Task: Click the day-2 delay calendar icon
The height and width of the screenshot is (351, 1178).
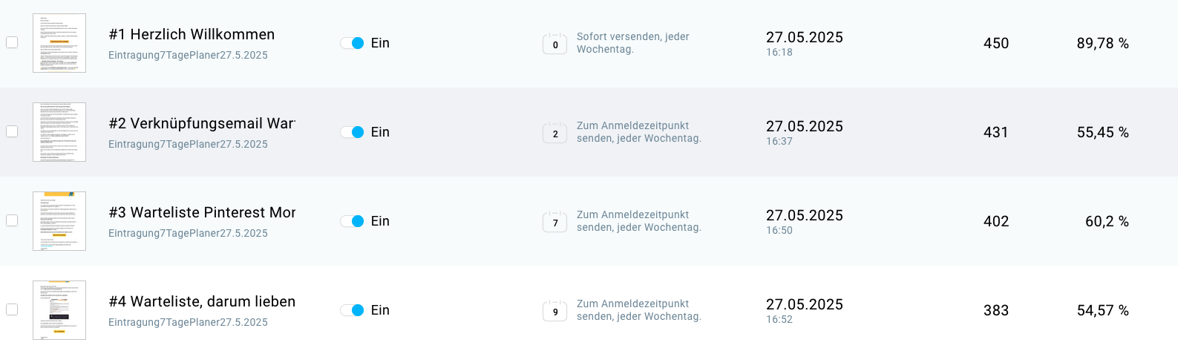Action: point(555,133)
